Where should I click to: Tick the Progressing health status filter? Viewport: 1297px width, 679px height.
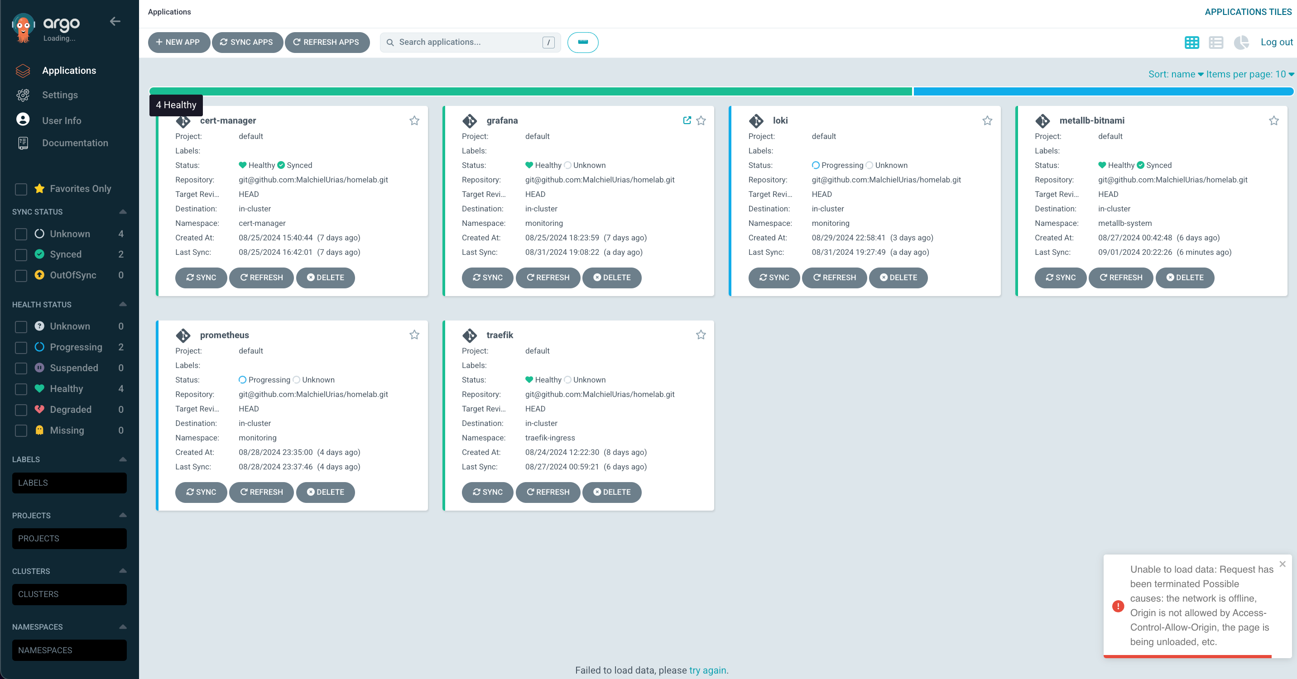point(21,347)
